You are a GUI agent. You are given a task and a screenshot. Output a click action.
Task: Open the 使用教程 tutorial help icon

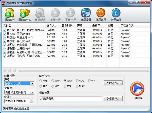pos(101,13)
